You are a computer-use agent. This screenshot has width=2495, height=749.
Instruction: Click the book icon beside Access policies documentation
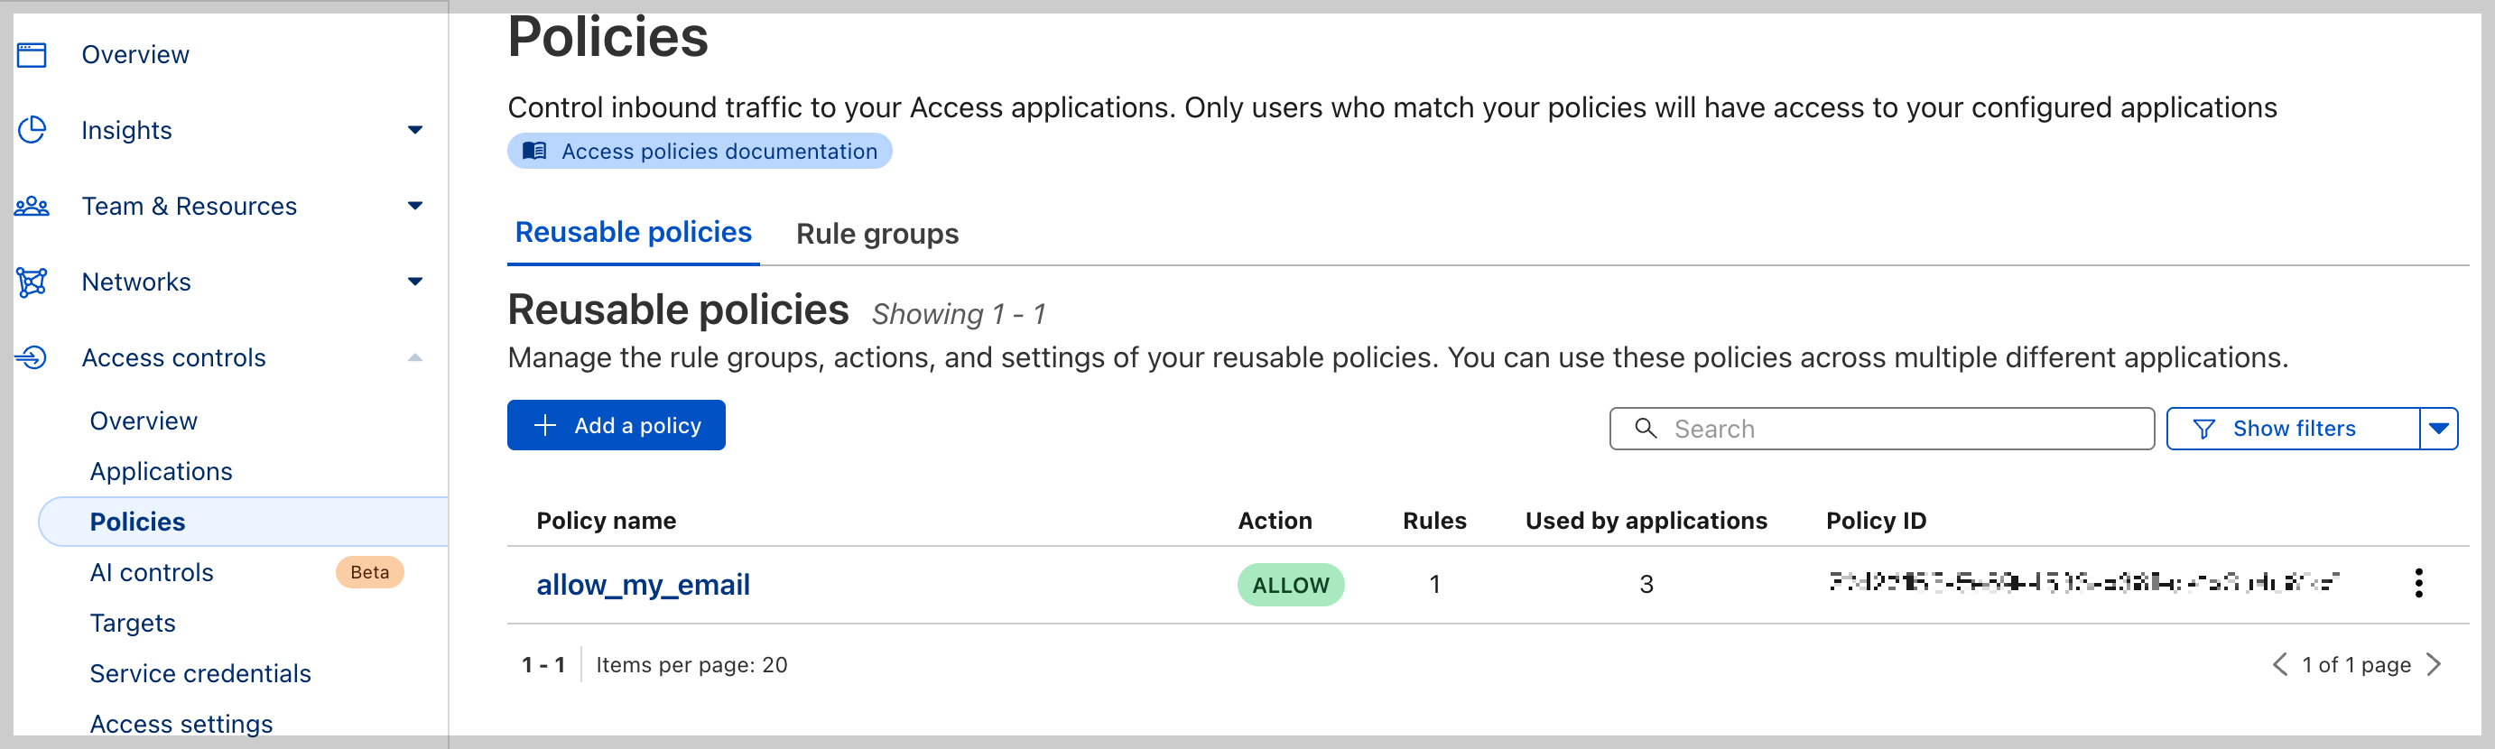pyautogui.click(x=534, y=151)
